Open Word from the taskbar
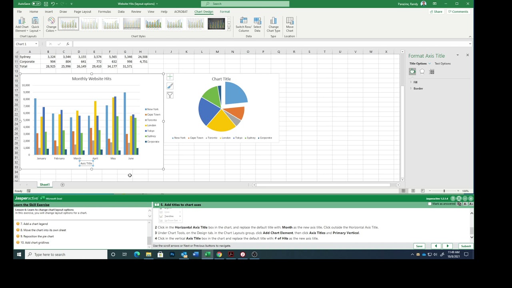The image size is (512, 288). click(196, 254)
